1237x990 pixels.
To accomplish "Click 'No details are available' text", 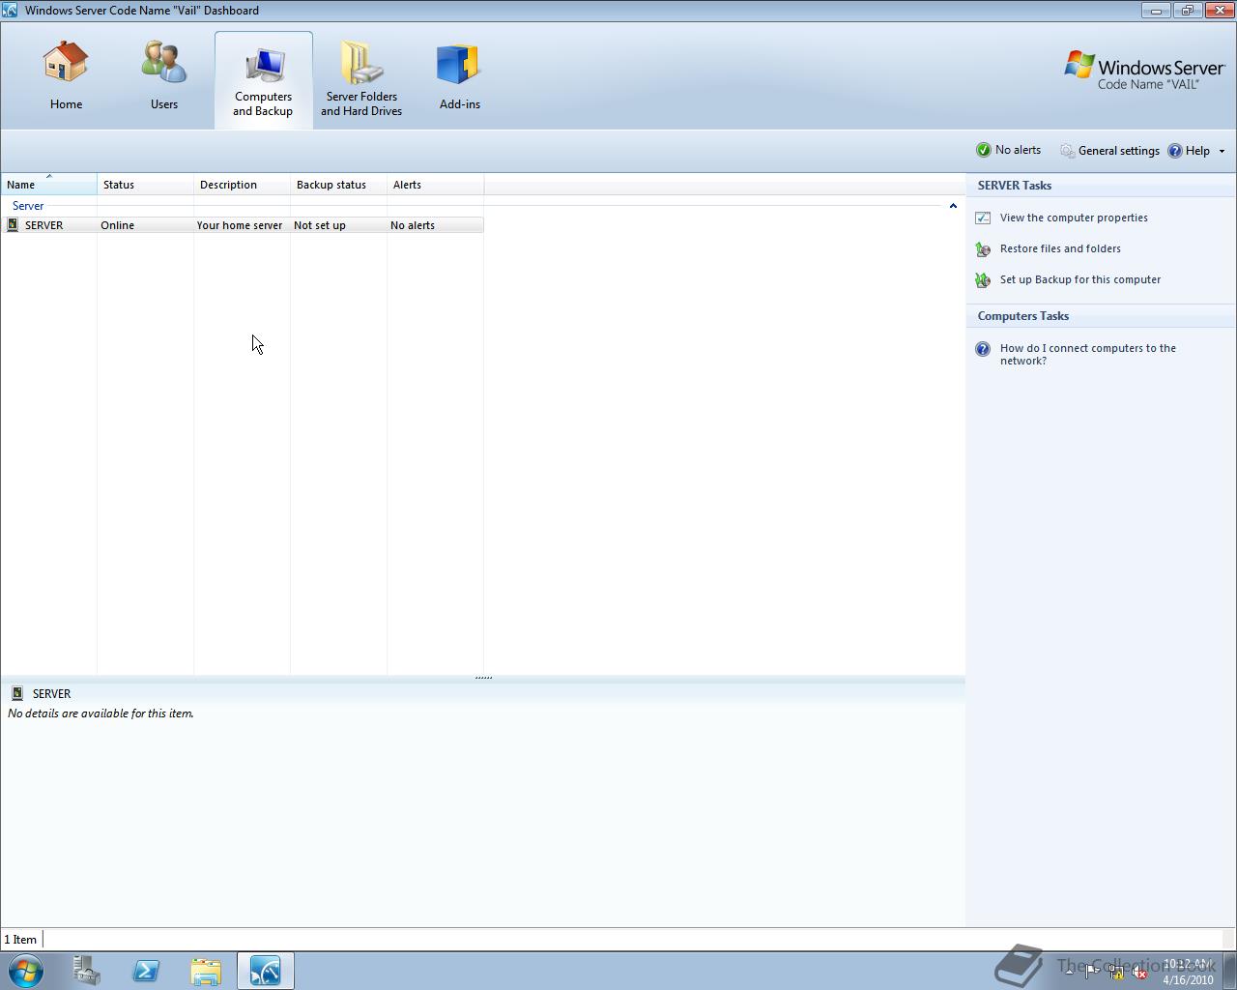I will tap(101, 713).
